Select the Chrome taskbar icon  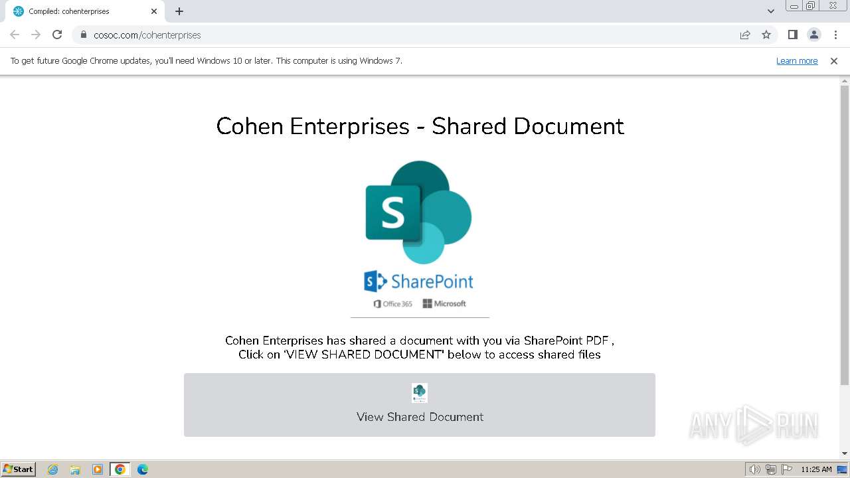point(120,469)
